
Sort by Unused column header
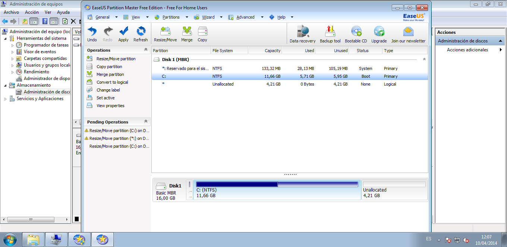point(332,51)
